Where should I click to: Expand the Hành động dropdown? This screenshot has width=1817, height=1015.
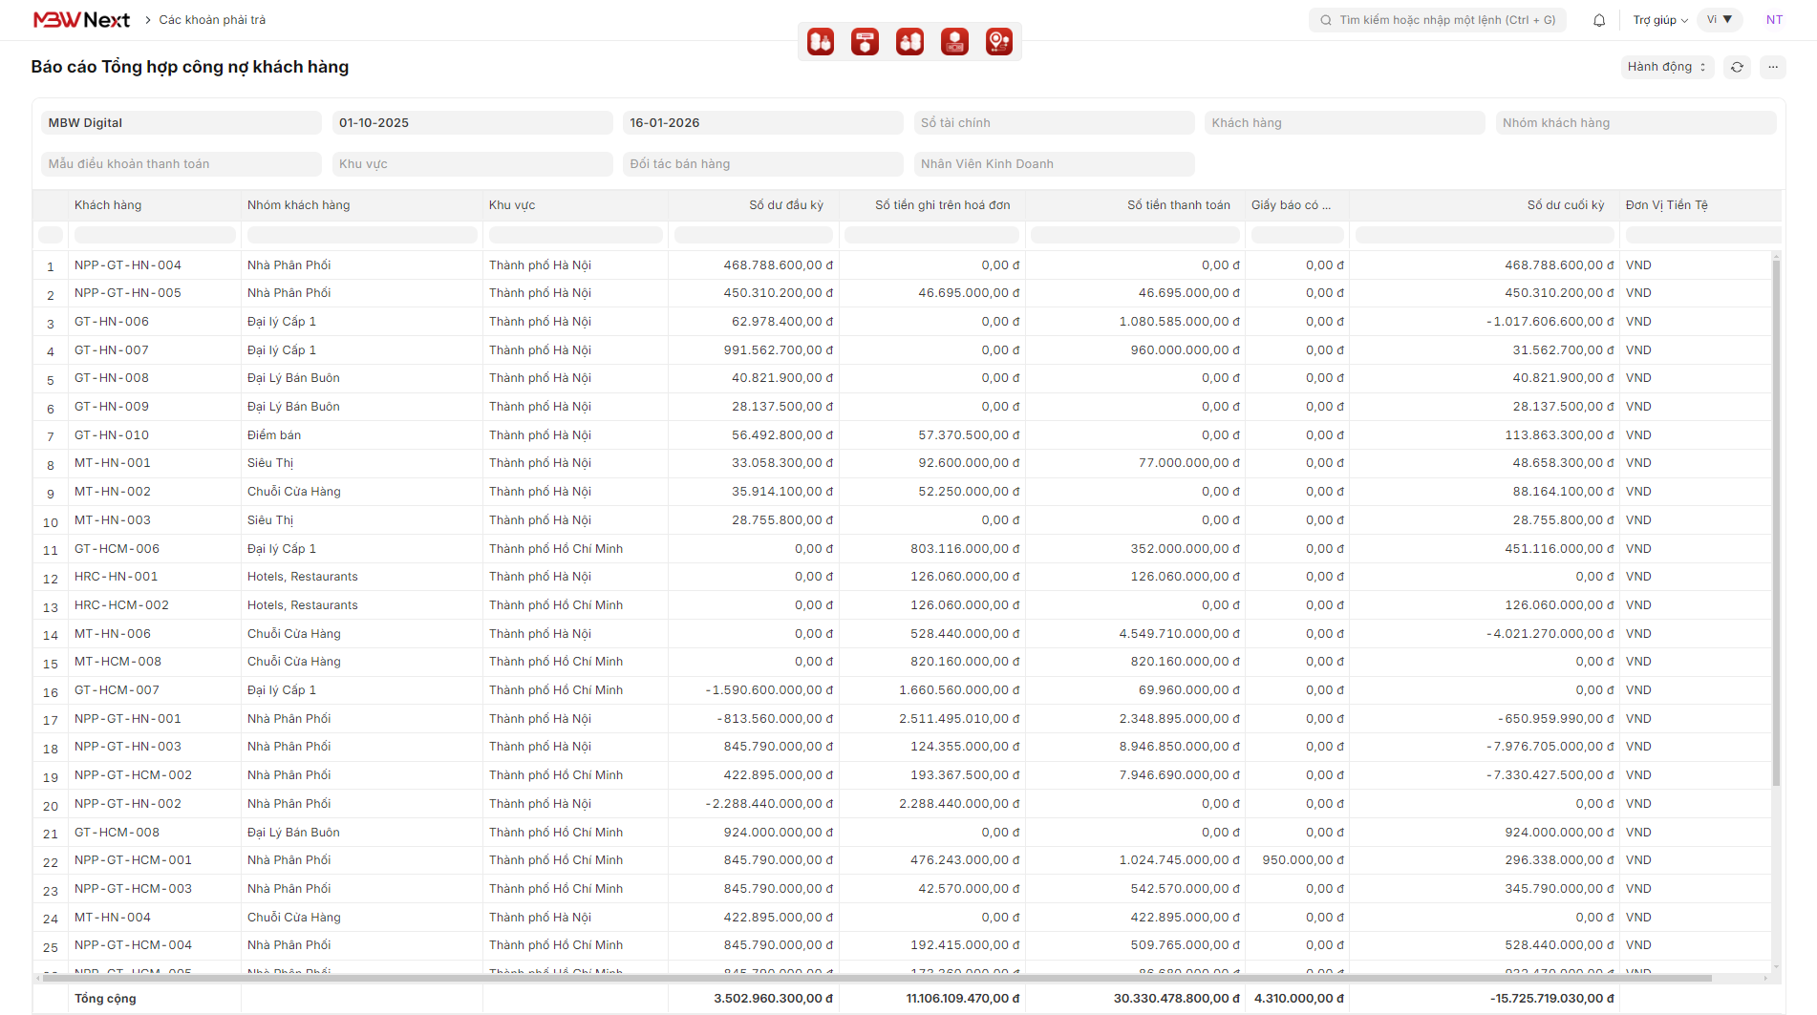click(1666, 67)
